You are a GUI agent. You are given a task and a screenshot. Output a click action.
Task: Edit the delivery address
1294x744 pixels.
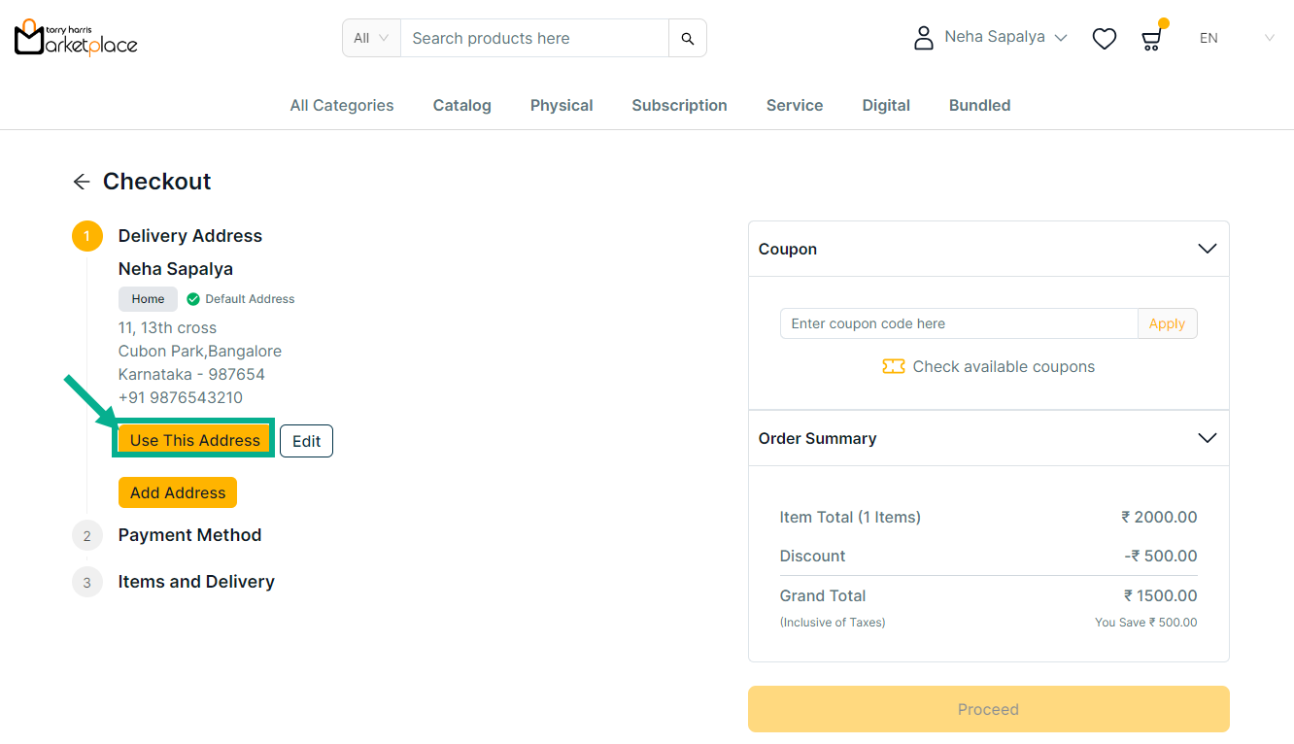pyautogui.click(x=306, y=441)
